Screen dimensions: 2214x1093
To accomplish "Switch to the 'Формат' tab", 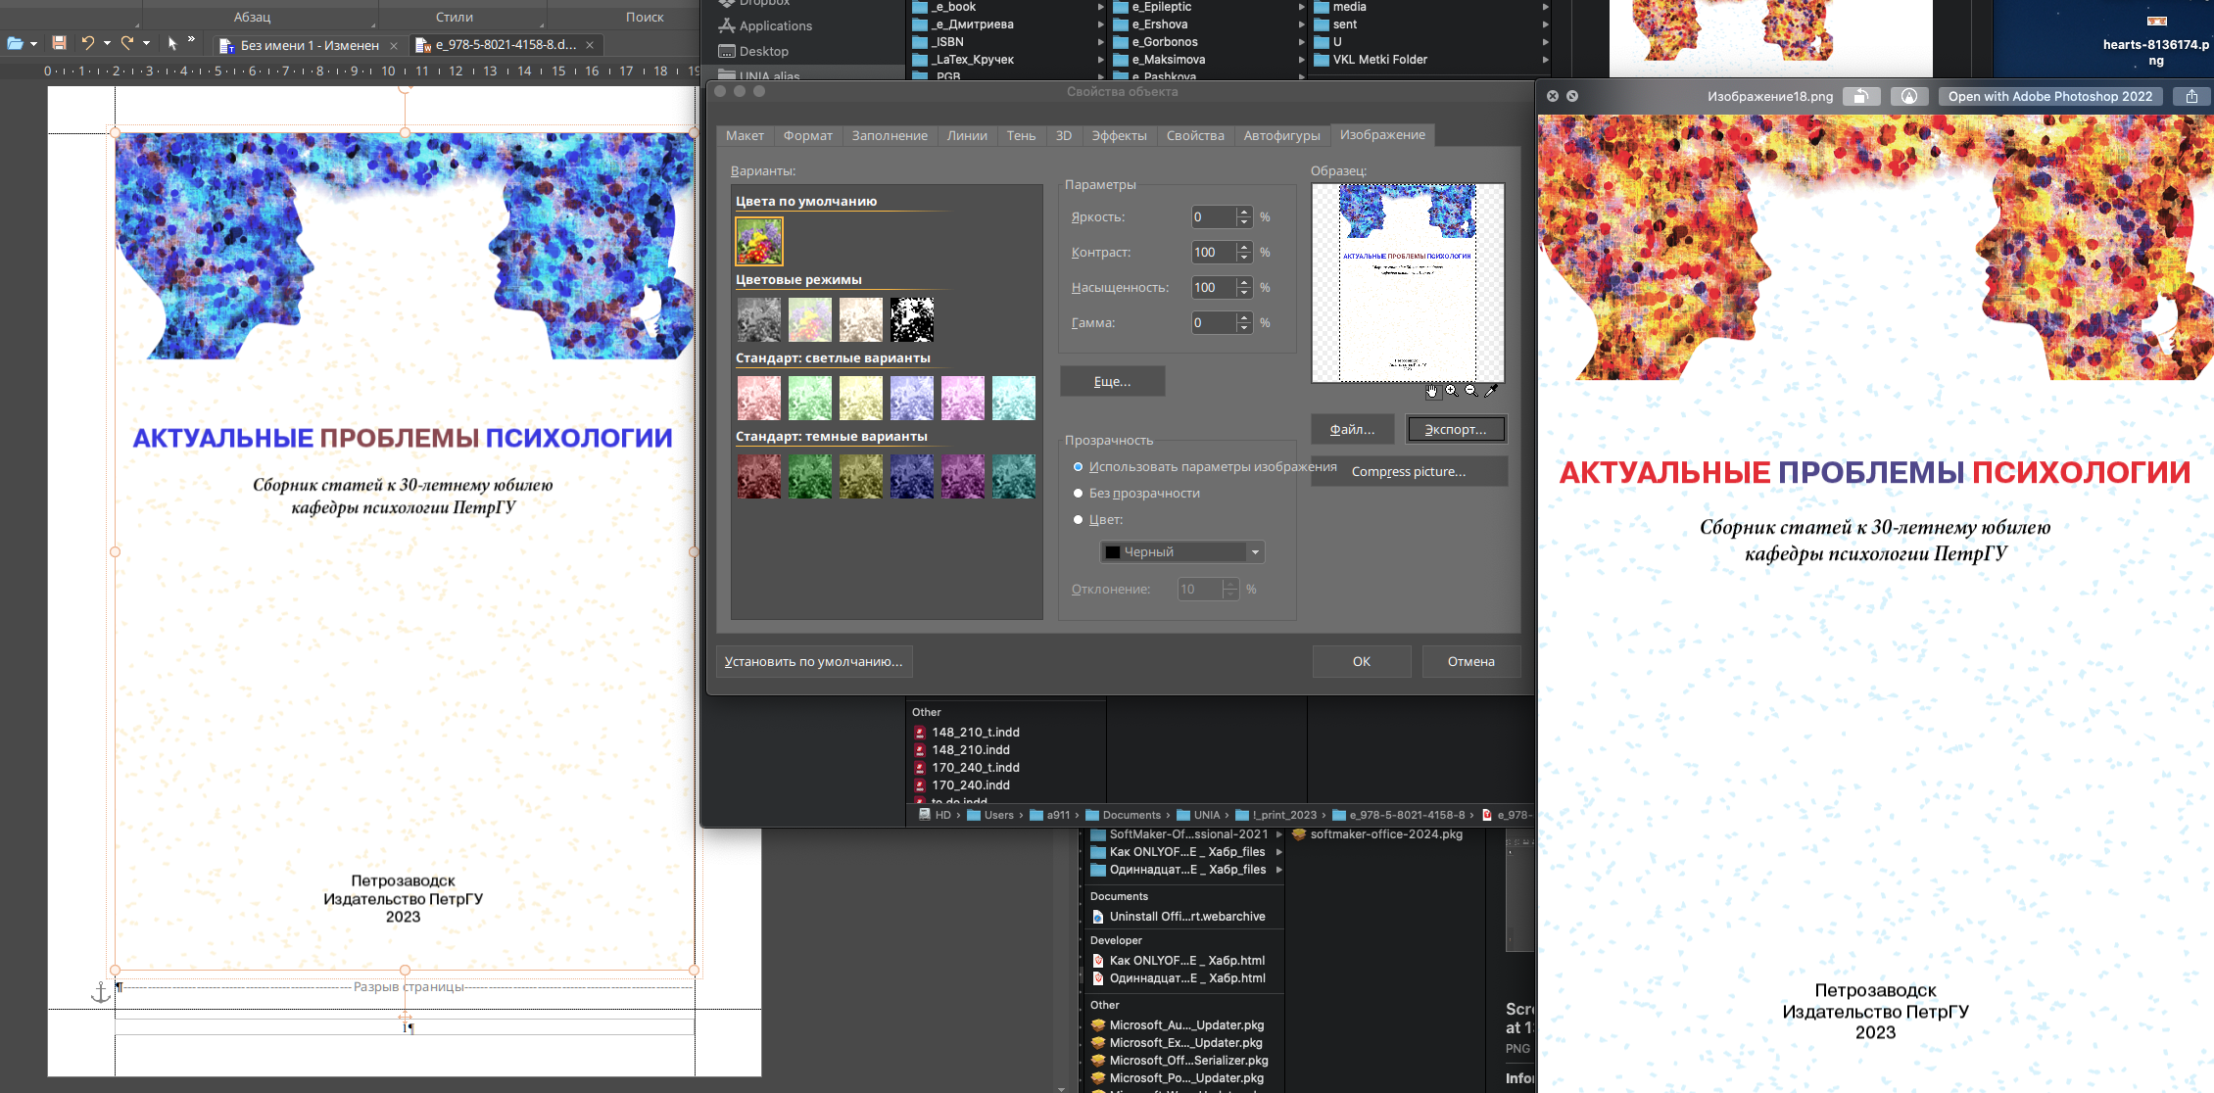I will 807,136.
